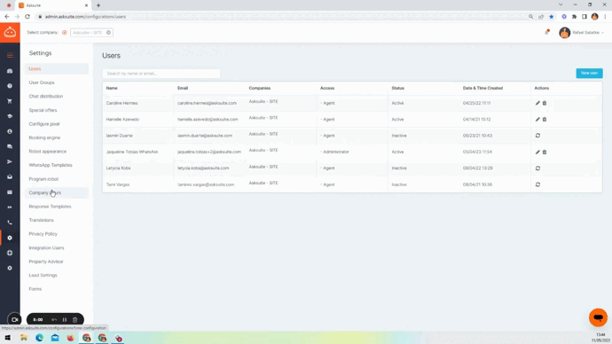Edit Jaqueline Tobias WhatsAsk with pencil icon

(x=537, y=152)
